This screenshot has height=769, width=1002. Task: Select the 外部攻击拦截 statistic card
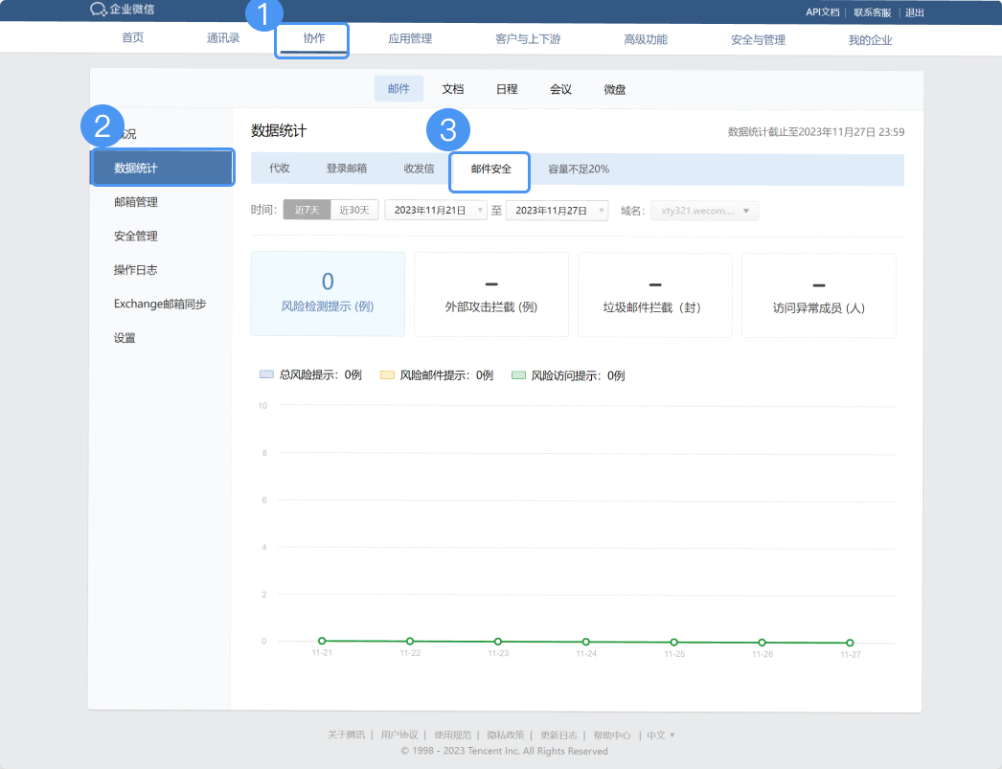tap(491, 294)
